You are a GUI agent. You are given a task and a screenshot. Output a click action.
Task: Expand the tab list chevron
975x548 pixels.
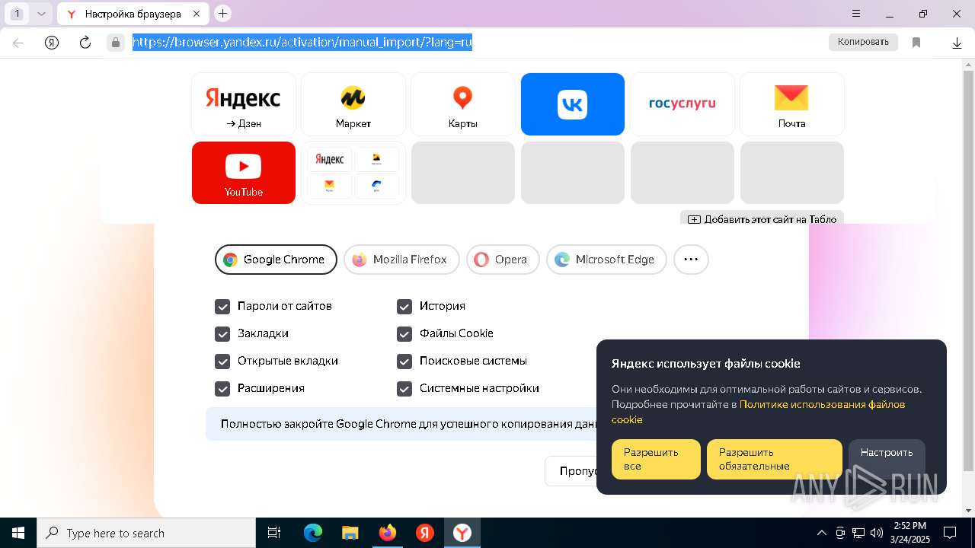click(41, 14)
